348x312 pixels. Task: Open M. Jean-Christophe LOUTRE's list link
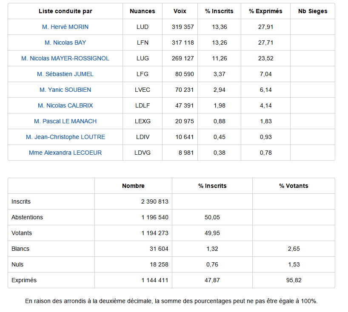pyautogui.click(x=65, y=137)
